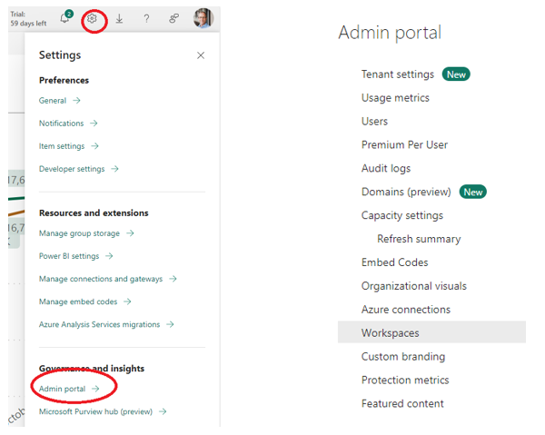Select Tenant settings in Admin portal
Viewport: 545px width, 435px height.
coord(397,74)
